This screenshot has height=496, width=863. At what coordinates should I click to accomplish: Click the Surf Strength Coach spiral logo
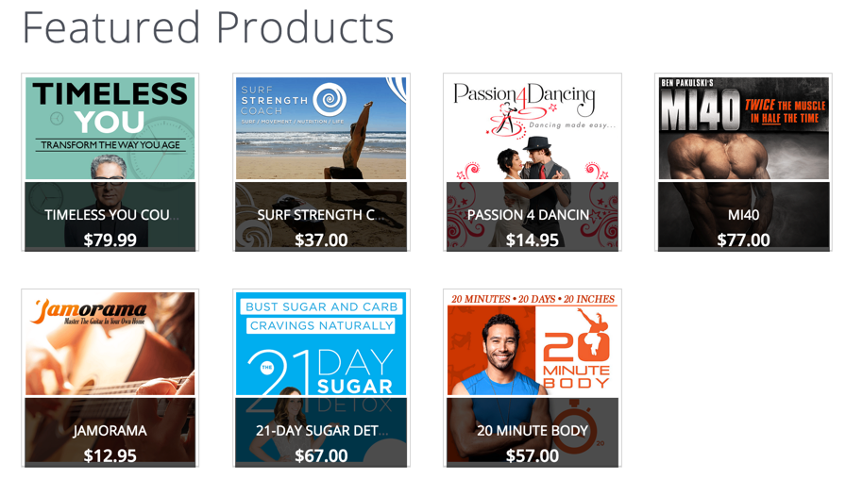coord(330,100)
